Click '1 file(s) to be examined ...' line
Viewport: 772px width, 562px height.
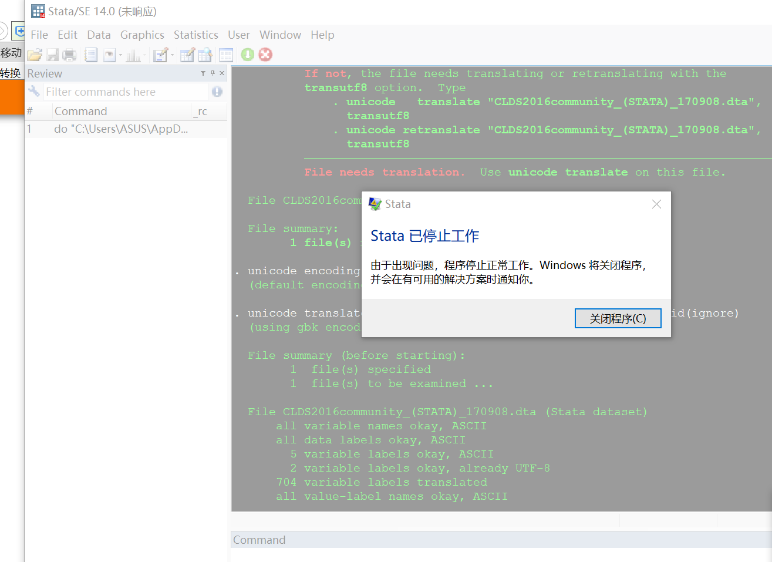392,383
